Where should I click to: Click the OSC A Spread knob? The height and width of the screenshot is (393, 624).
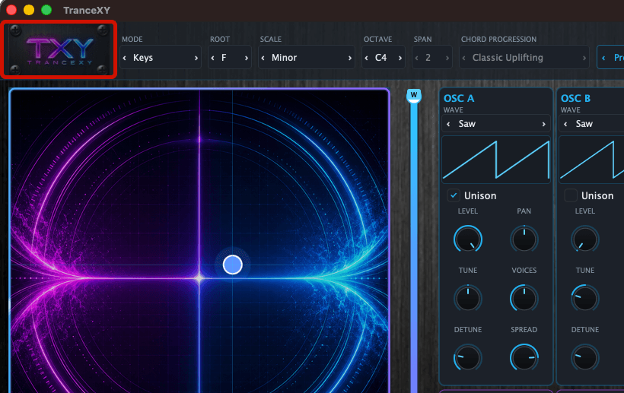click(524, 357)
